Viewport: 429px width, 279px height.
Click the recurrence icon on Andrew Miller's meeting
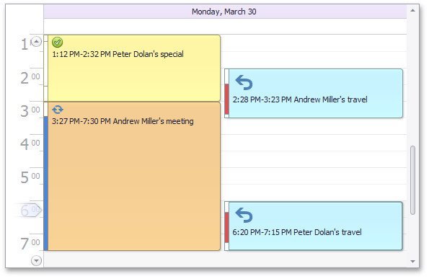[58, 110]
